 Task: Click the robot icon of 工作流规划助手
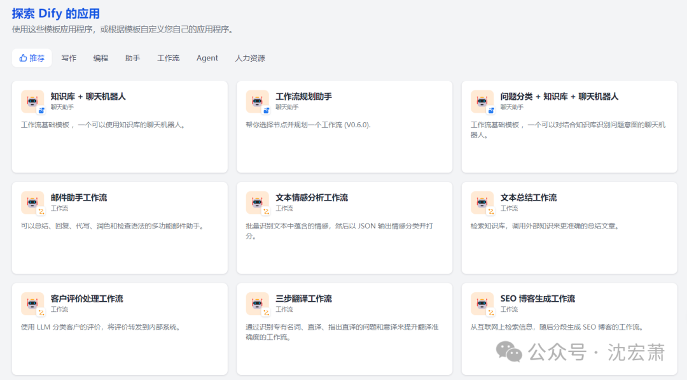pos(257,102)
